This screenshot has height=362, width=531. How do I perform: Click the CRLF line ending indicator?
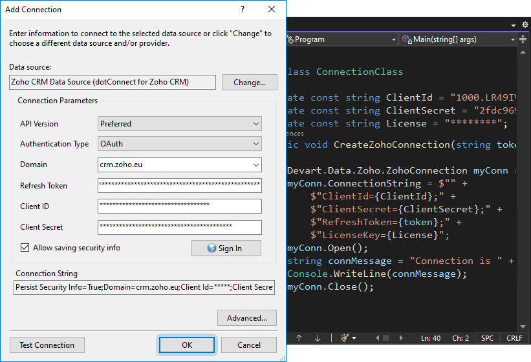514,338
